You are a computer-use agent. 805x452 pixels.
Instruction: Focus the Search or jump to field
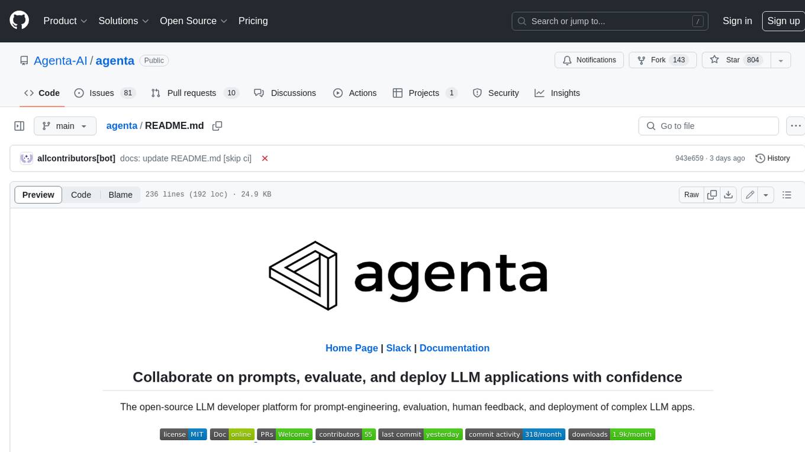tap(611, 21)
